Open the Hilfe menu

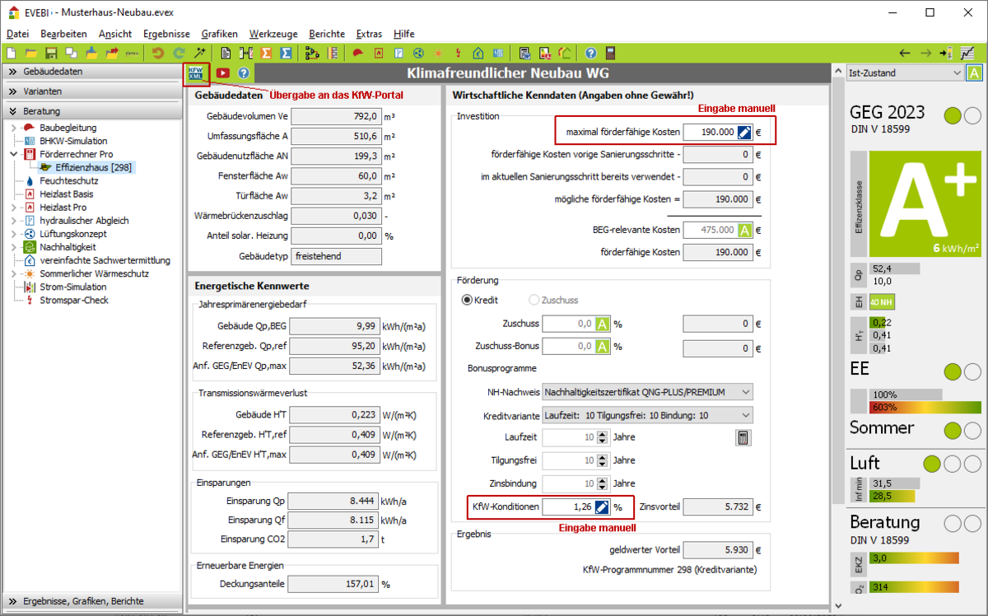click(x=404, y=34)
